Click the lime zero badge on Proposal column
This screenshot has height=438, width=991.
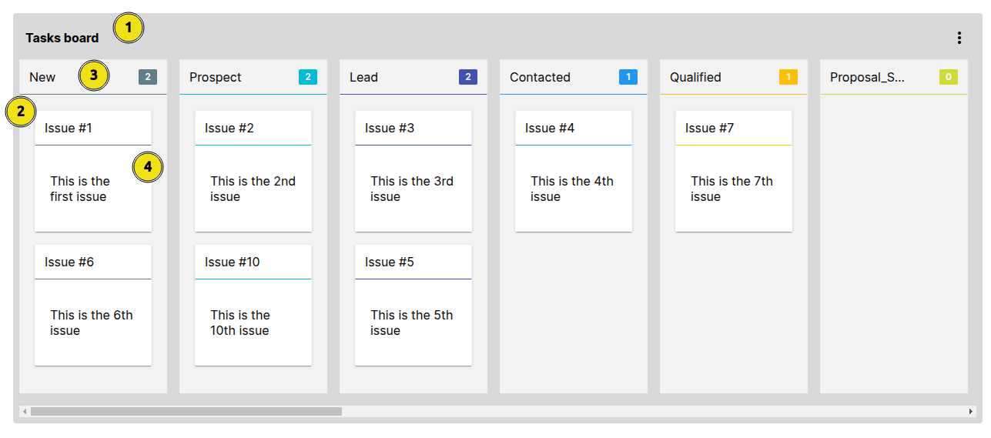[949, 77]
